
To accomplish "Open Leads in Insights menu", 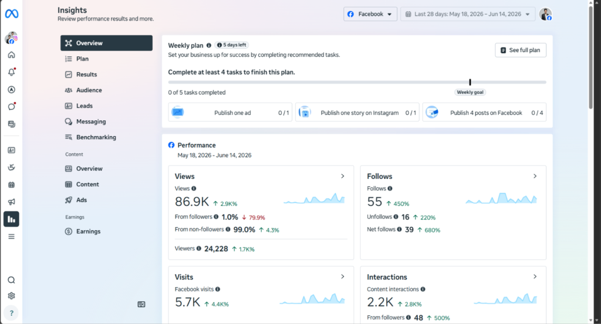I will (107, 106).
